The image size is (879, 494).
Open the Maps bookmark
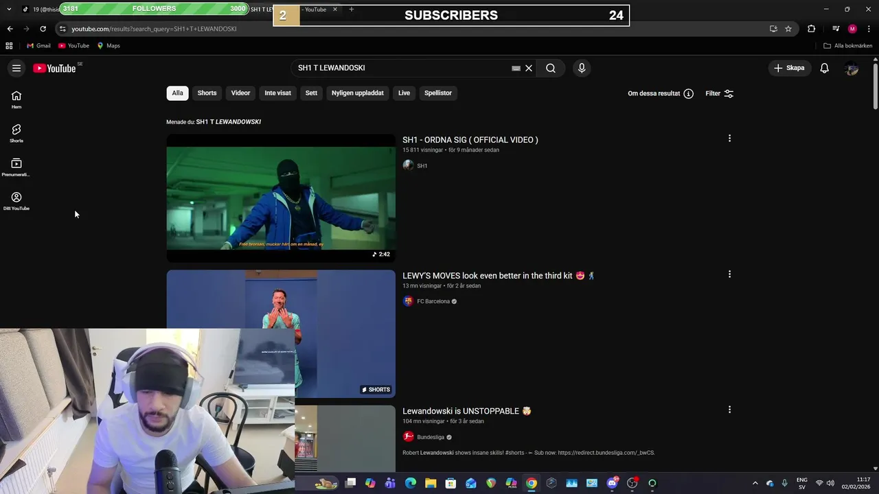[x=109, y=46]
